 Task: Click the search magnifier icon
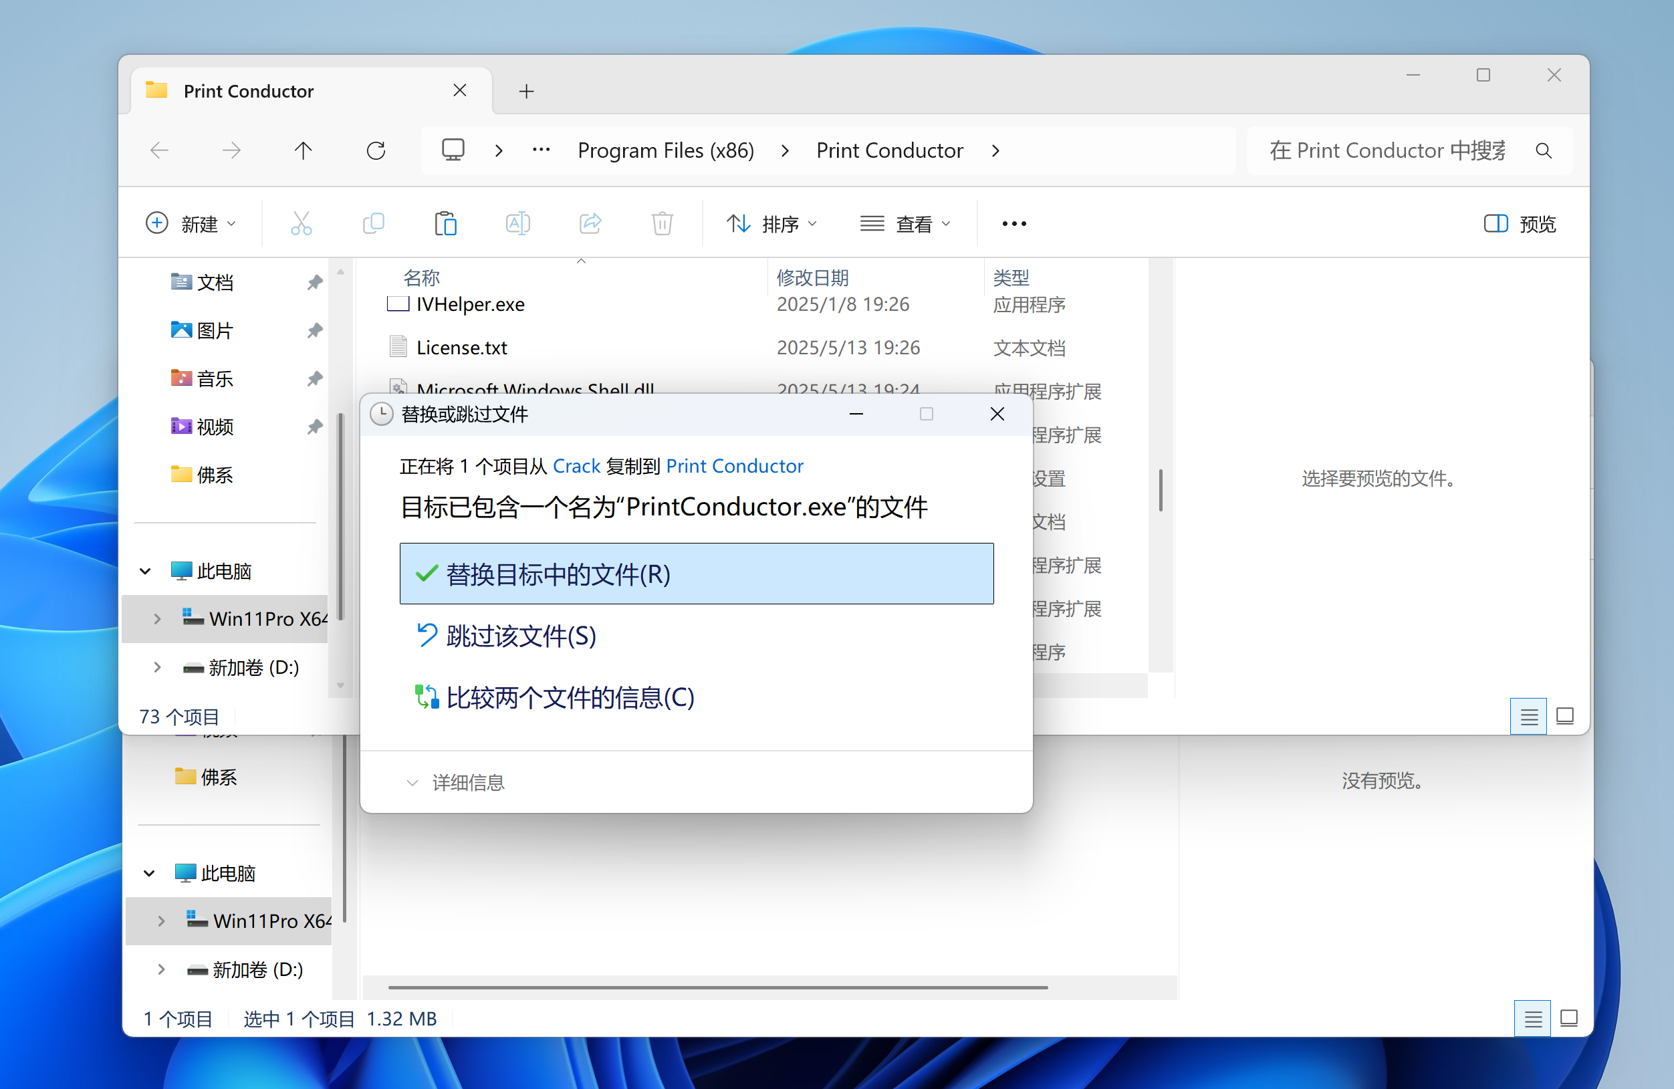tap(1543, 150)
